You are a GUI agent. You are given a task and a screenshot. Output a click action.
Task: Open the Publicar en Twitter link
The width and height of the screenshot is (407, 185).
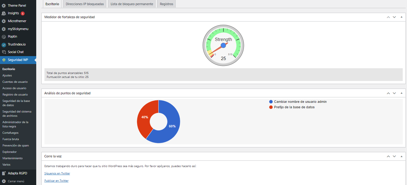pyautogui.click(x=56, y=180)
